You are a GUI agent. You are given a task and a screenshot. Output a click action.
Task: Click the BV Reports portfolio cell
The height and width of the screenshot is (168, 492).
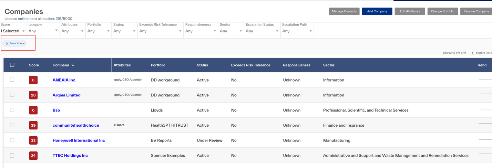161,141
